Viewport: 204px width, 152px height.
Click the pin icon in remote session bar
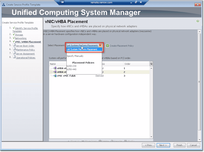tap(62, 2)
